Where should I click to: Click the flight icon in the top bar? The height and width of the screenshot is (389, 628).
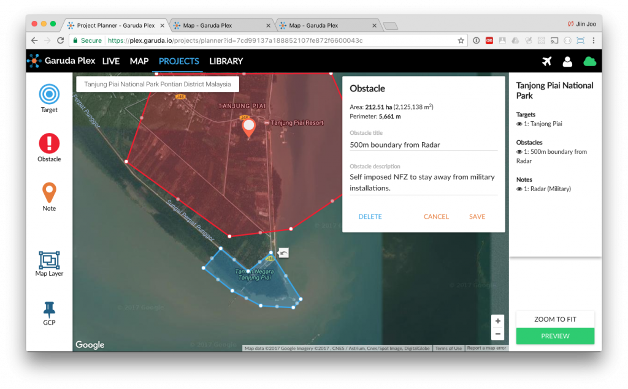[546, 61]
